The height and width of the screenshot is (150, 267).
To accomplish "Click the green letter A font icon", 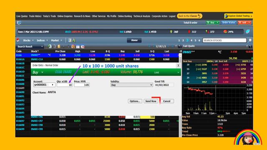I will click(74, 40).
